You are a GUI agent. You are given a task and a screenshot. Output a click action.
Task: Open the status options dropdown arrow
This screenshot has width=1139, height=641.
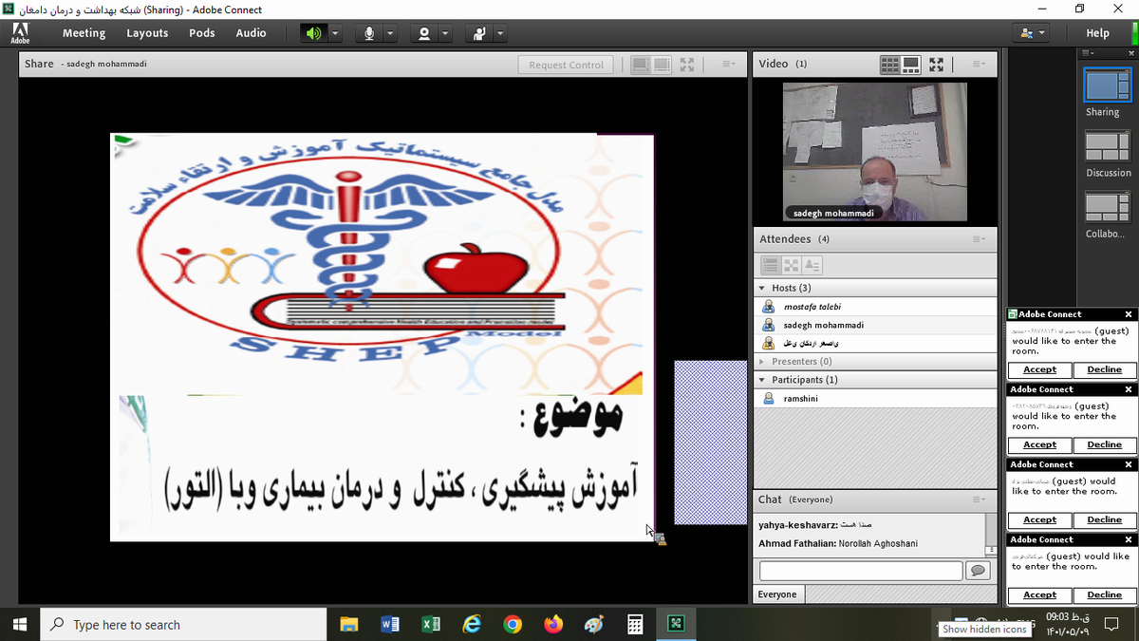pyautogui.click(x=500, y=33)
